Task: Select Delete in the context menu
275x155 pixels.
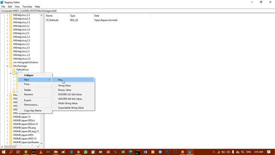Action: (35, 90)
